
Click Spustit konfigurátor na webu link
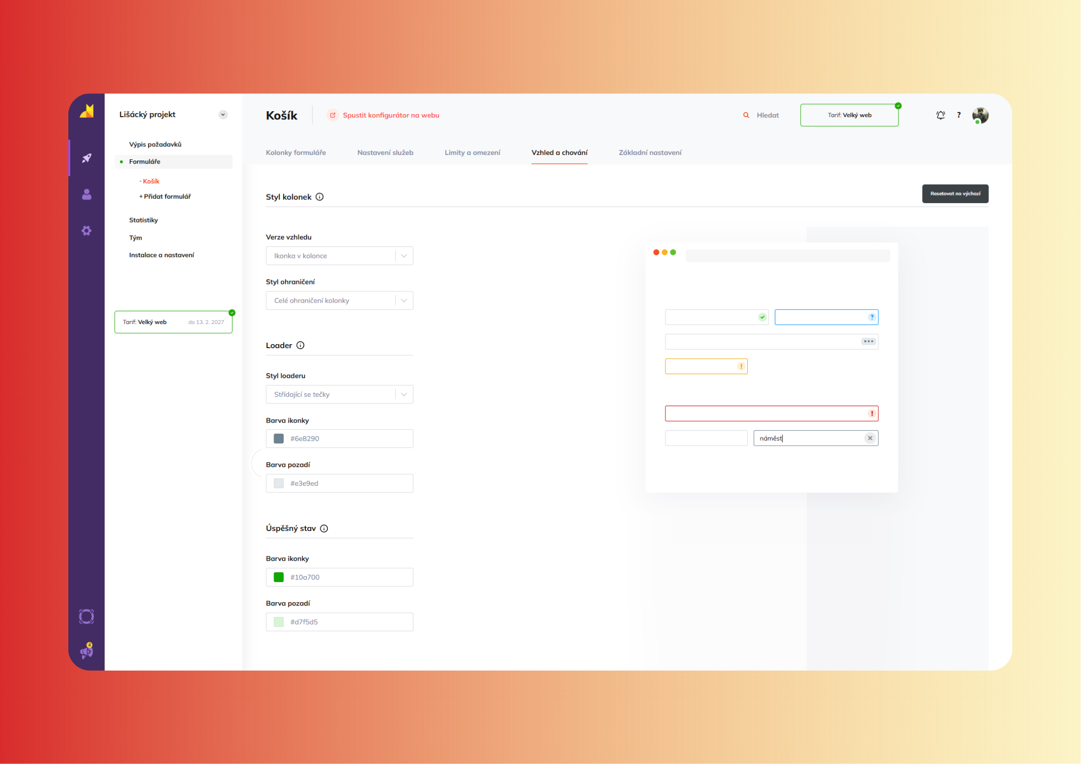[390, 115]
